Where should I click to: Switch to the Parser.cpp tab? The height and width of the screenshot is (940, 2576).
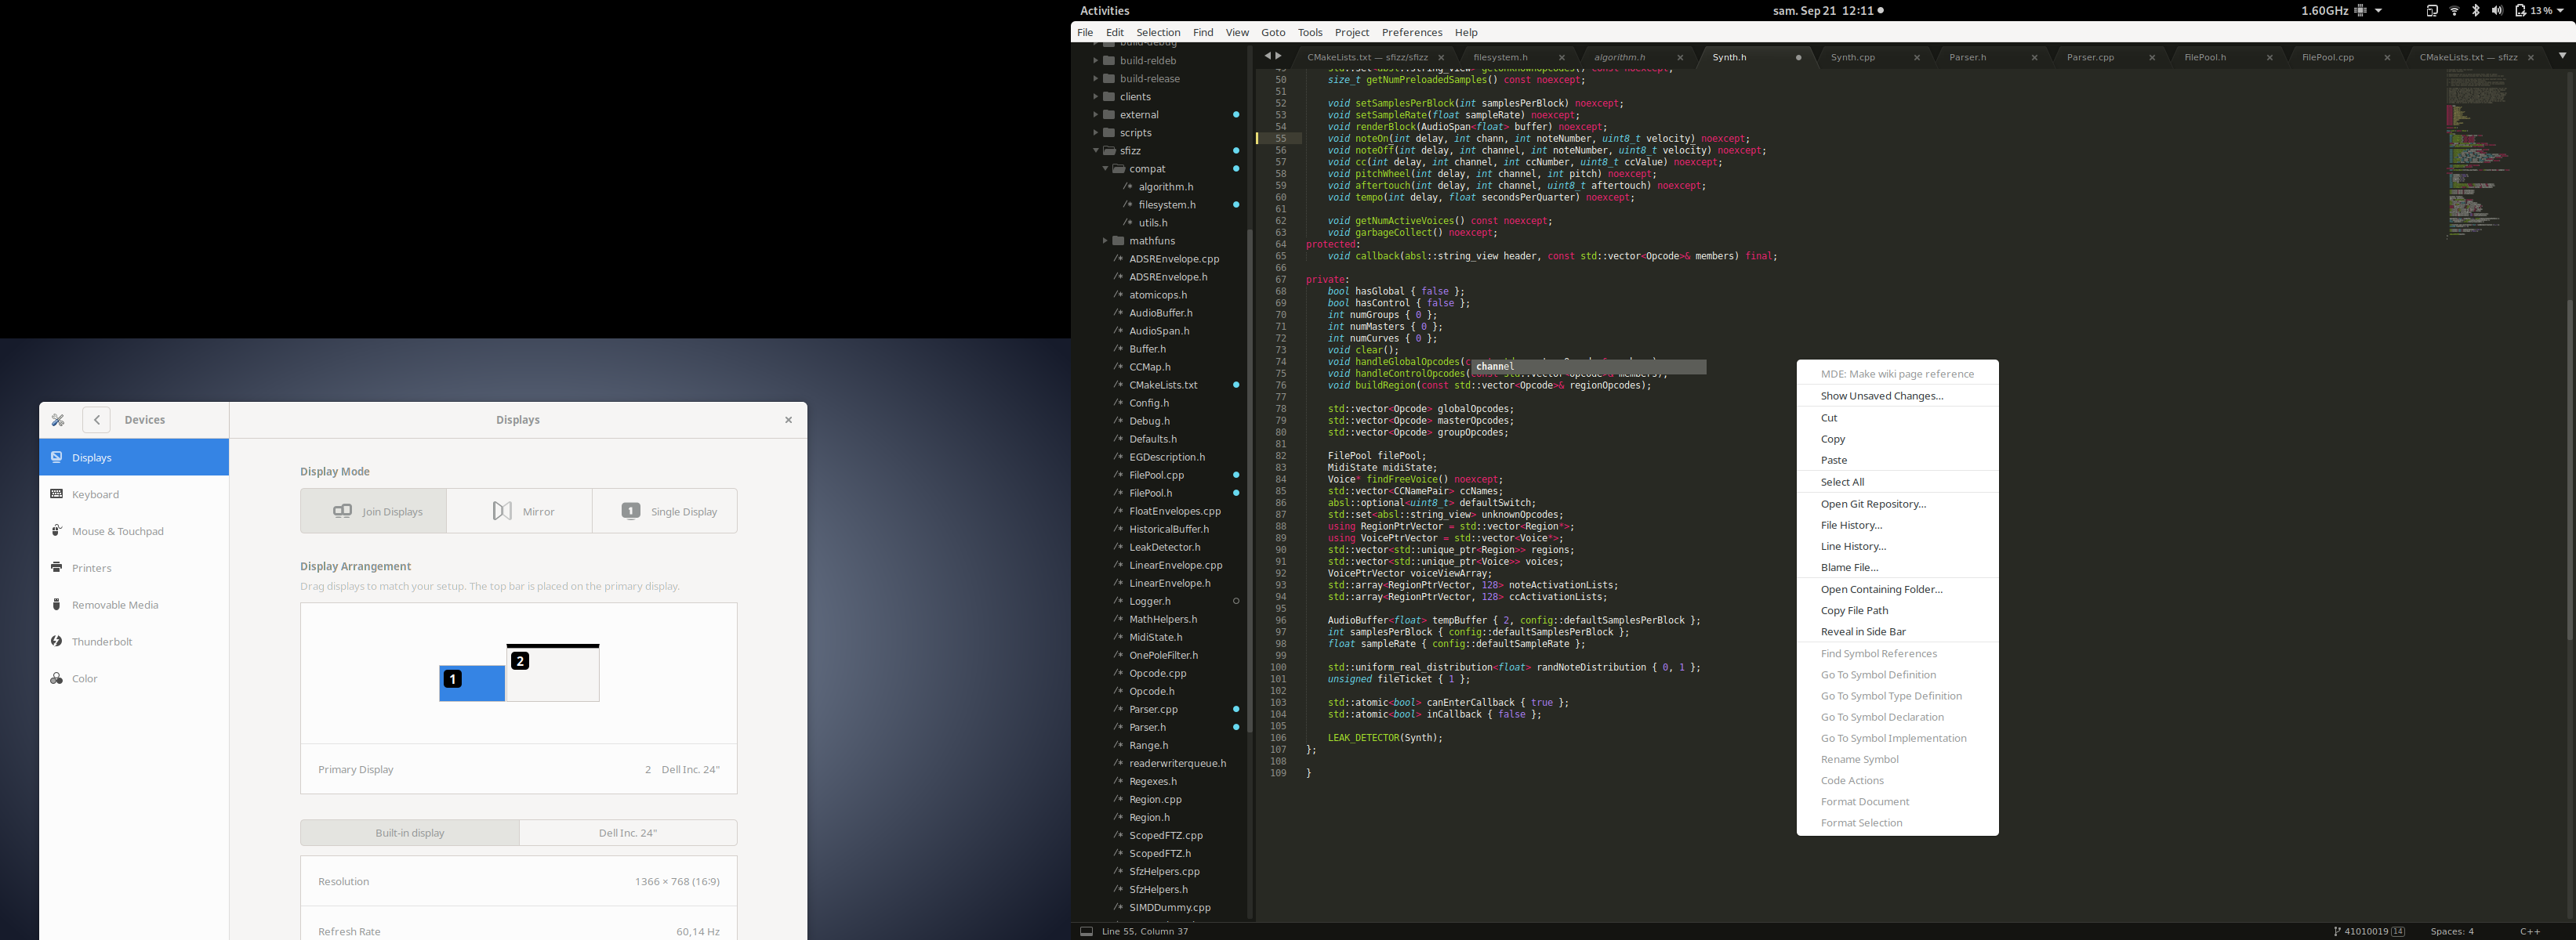pos(2091,57)
